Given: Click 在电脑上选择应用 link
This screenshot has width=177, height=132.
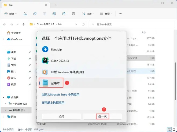Looking at the screenshot, I should coord(53,102).
